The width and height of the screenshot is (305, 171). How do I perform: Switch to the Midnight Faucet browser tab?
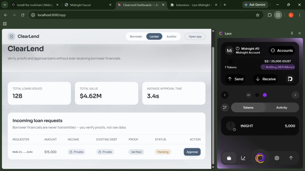[87, 5]
